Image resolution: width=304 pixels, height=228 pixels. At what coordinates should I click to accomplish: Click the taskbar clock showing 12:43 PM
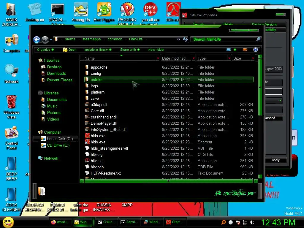278,223
